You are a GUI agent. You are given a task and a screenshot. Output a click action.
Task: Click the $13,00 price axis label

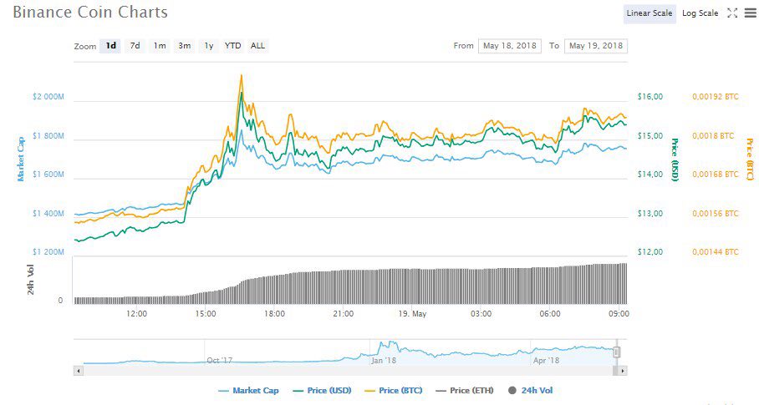pyautogui.click(x=650, y=214)
